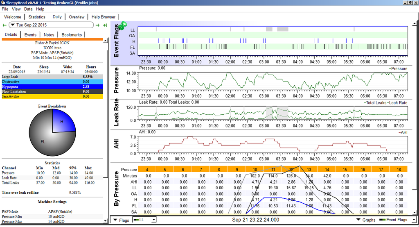This screenshot has height=227, width=419.
Task: Click the Hypopnea summary row
Action: coord(52,87)
